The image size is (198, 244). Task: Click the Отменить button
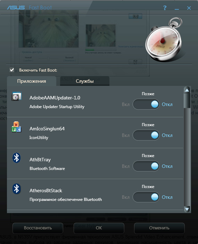click(x=159, y=228)
